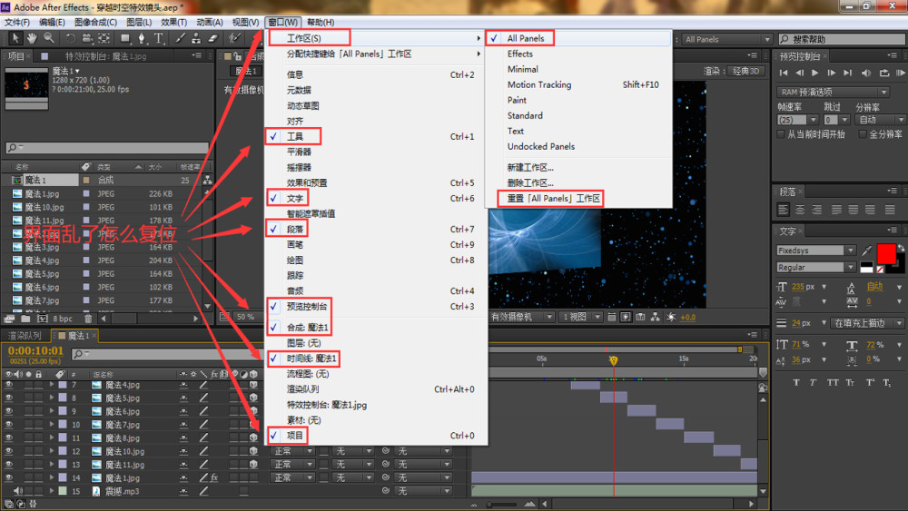Screen dimensions: 908x511
Task: Choose Standard workspace from submenu
Action: 525,116
